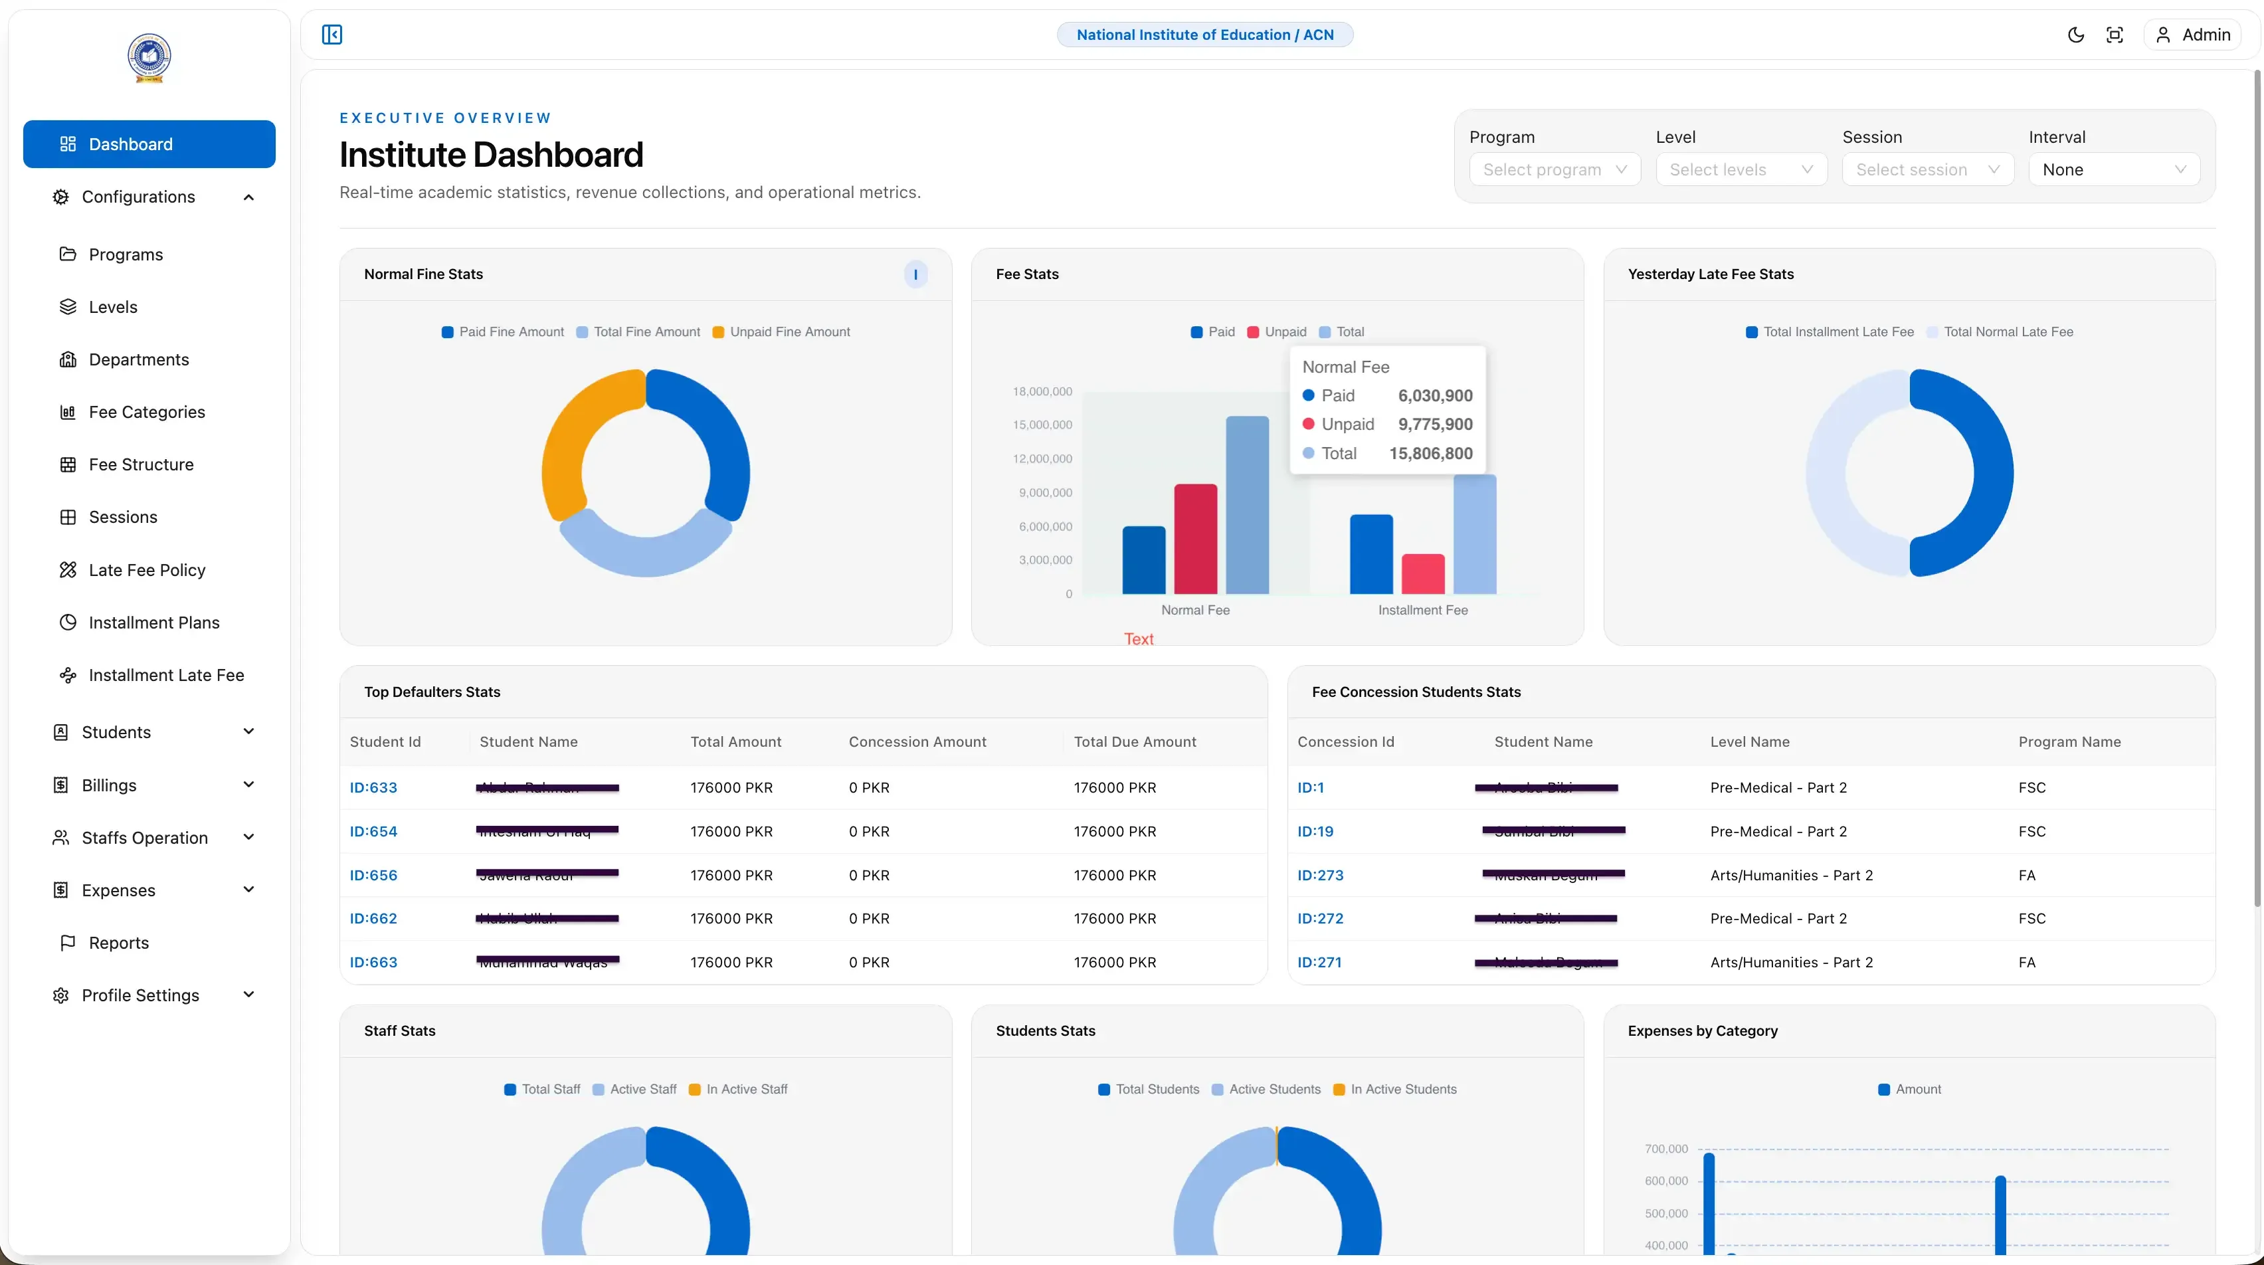Toggle the Amount legend in Expenses chart
2264x1265 pixels.
tap(1909, 1089)
